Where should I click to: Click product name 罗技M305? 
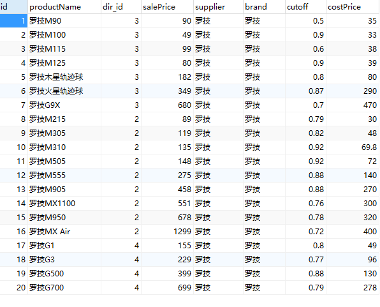click(x=47, y=133)
